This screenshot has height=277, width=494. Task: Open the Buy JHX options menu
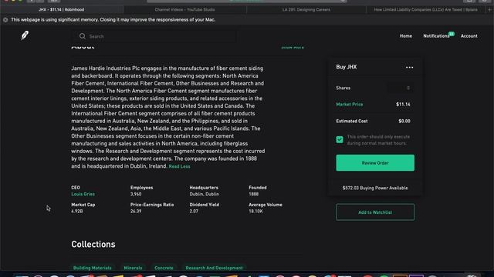click(x=409, y=67)
